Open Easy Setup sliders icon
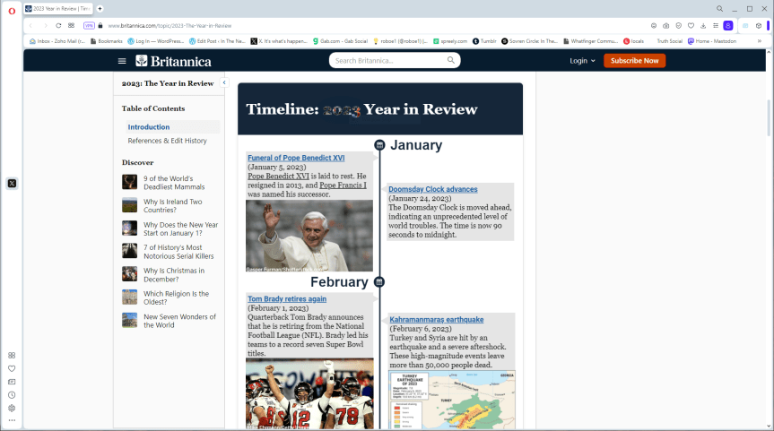This screenshot has height=431, width=774. pyautogui.click(x=716, y=26)
